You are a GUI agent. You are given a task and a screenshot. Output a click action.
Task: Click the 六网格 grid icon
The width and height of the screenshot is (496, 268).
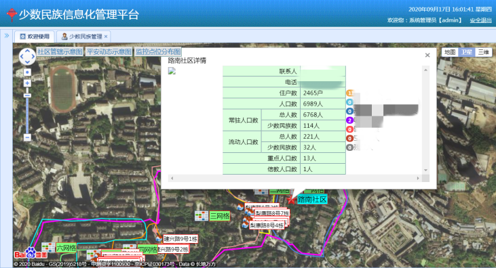pyautogui.click(x=48, y=247)
